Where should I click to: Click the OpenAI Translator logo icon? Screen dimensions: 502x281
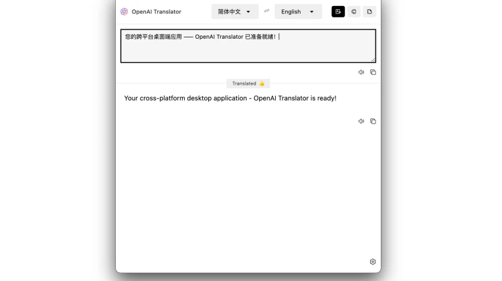124,12
